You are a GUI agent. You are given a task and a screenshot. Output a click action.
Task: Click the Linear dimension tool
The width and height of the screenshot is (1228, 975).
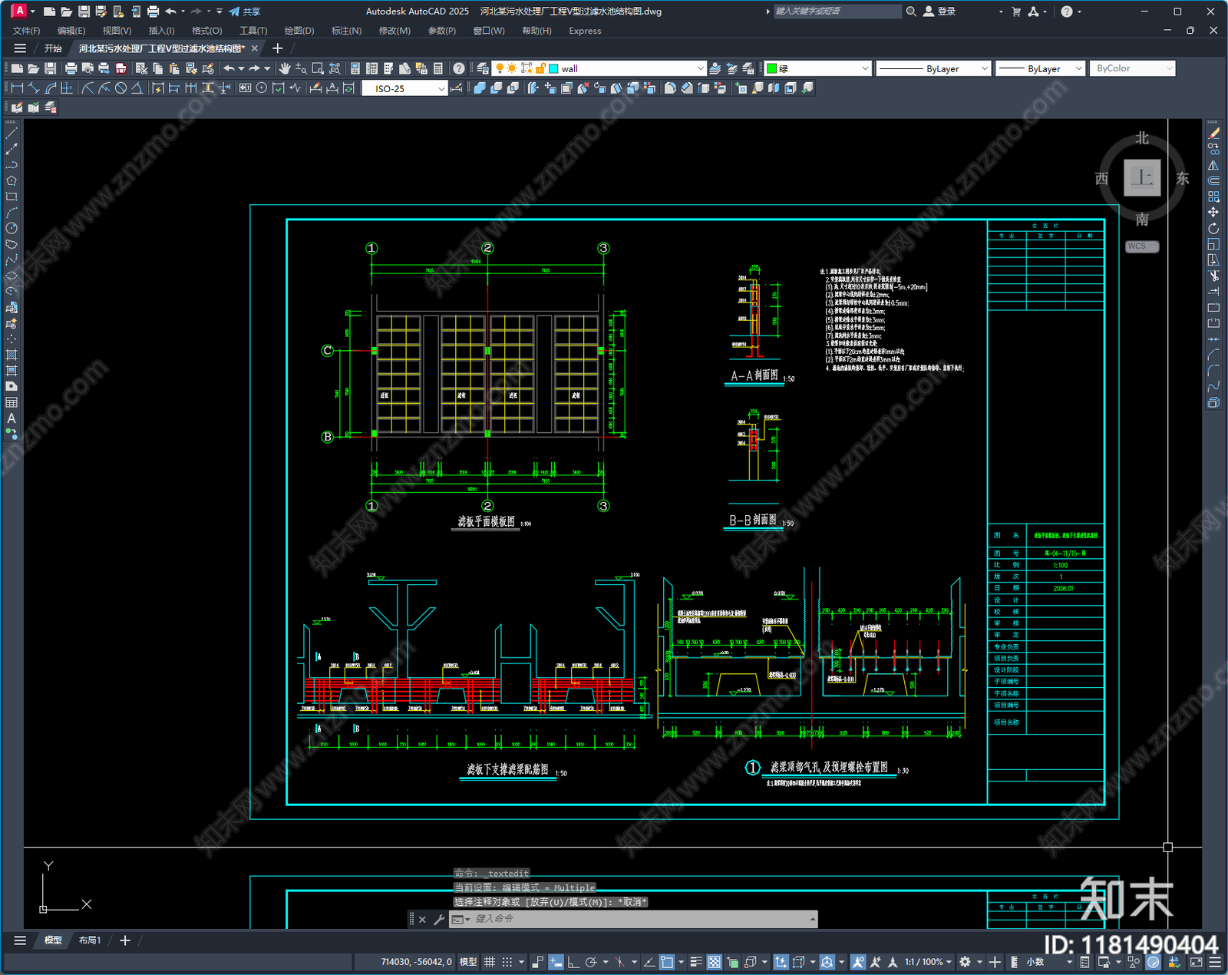point(17,88)
